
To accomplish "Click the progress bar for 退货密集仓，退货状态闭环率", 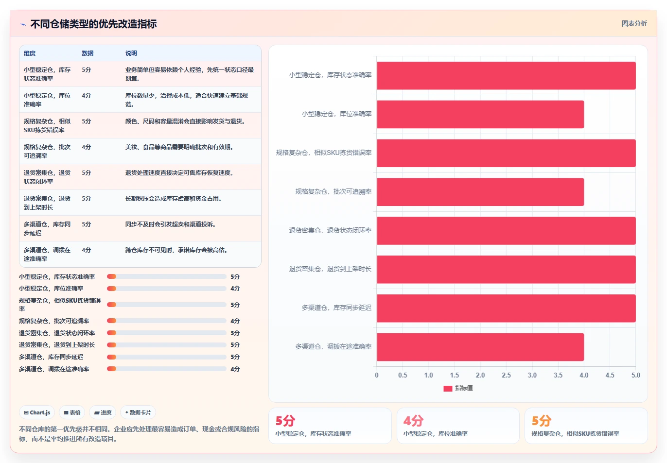I will click(x=167, y=333).
